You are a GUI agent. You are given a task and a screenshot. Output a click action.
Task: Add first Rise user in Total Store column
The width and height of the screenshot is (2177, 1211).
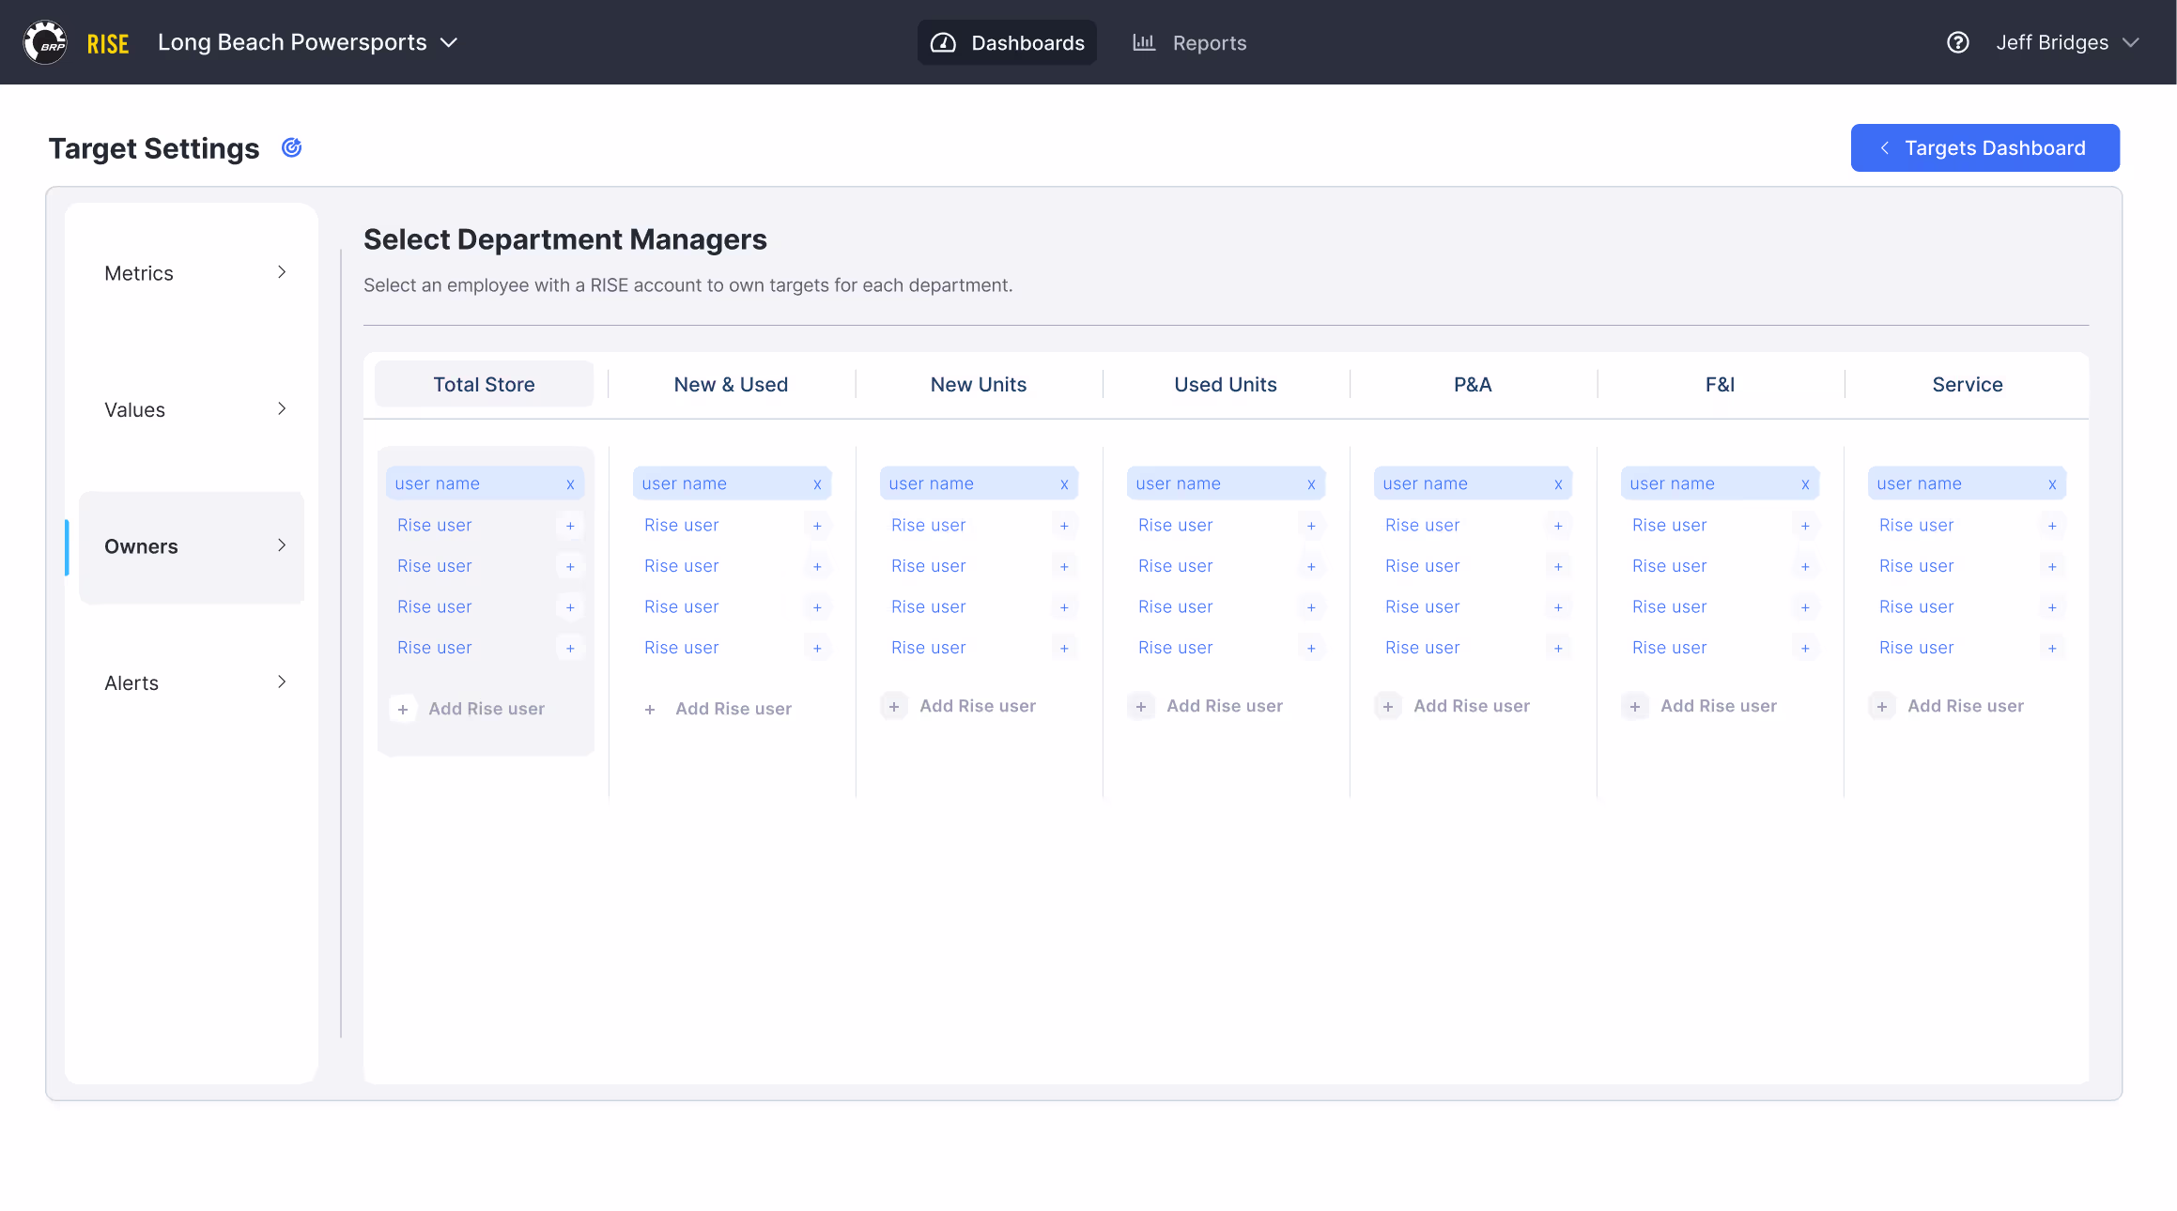point(570,526)
